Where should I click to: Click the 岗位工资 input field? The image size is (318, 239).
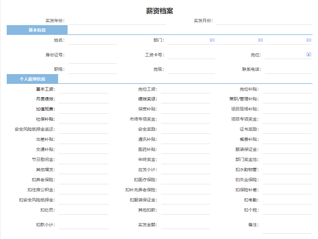185,90
